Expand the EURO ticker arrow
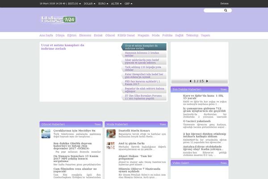The width and height of the screenshot is (268, 179). pyautogui.click(x=107, y=4)
